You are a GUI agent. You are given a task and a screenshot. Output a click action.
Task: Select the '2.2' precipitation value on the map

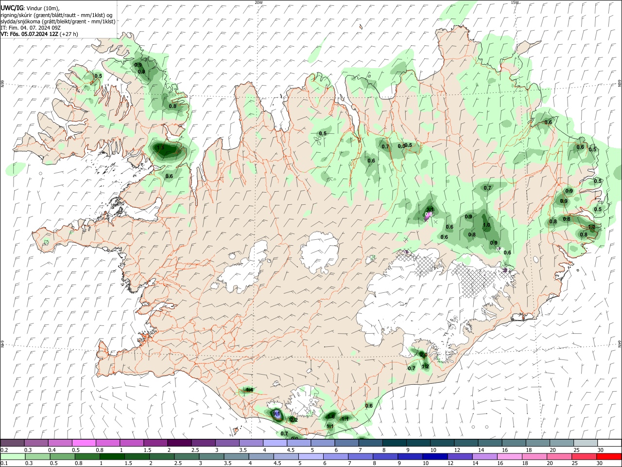(x=294, y=419)
